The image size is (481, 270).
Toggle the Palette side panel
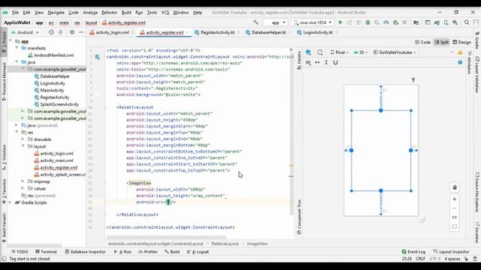[299, 60]
